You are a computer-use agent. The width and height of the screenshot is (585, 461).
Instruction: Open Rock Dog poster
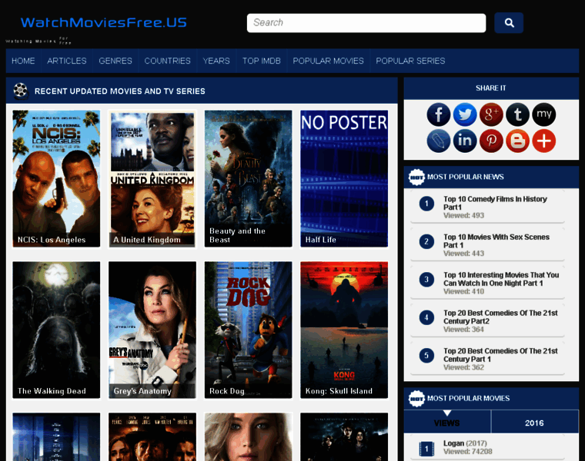pyautogui.click(x=248, y=330)
